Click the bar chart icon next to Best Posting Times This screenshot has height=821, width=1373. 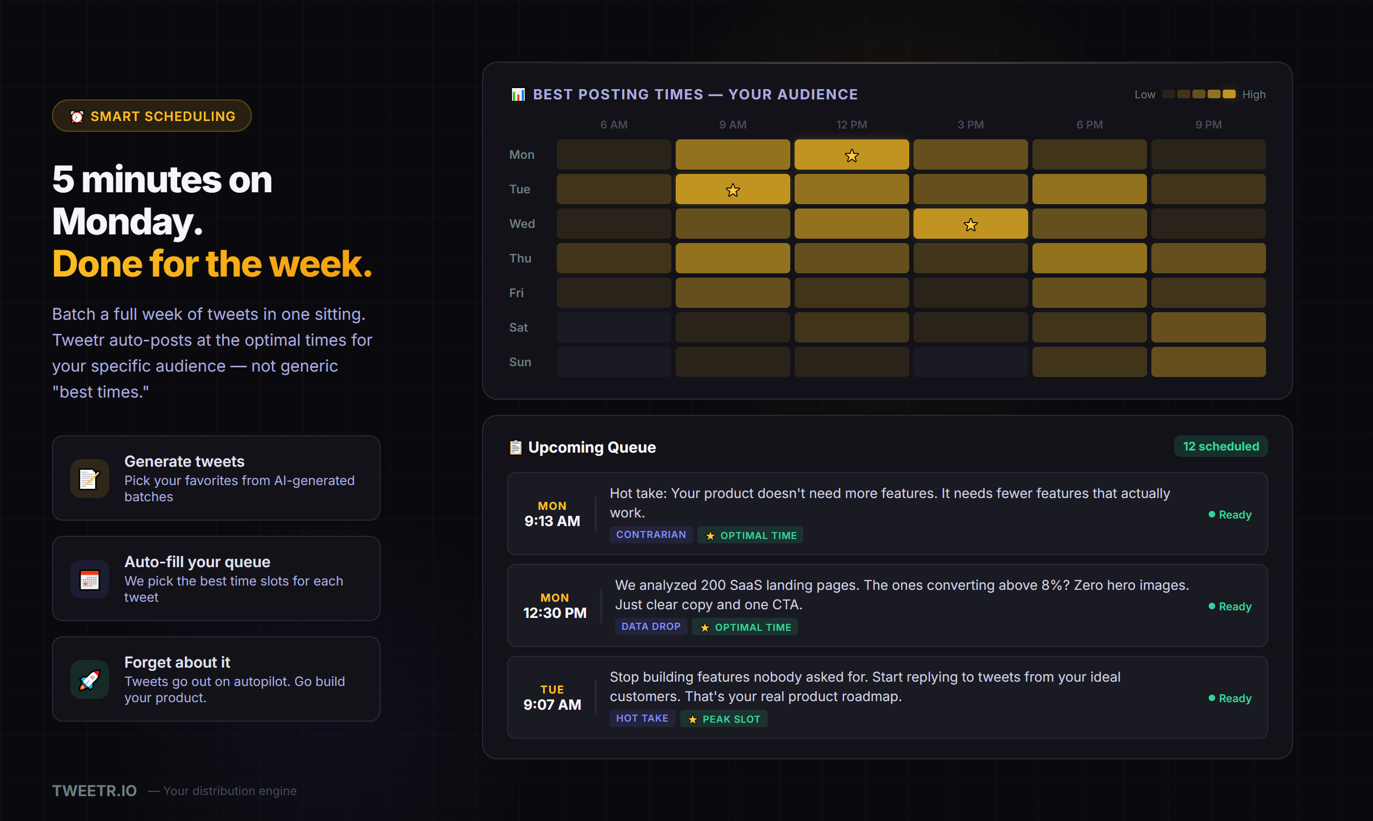point(518,95)
